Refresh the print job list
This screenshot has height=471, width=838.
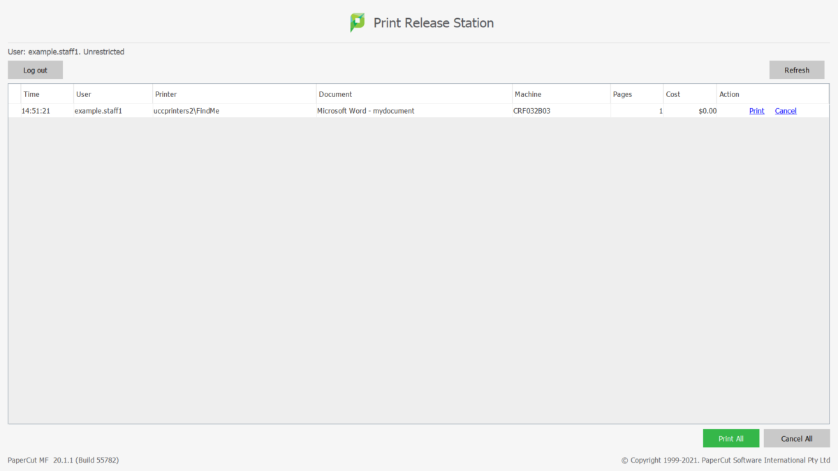[x=796, y=70]
